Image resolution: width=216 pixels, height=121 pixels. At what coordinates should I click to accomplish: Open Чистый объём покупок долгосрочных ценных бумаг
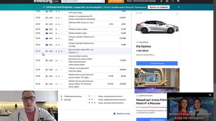tap(80, 61)
